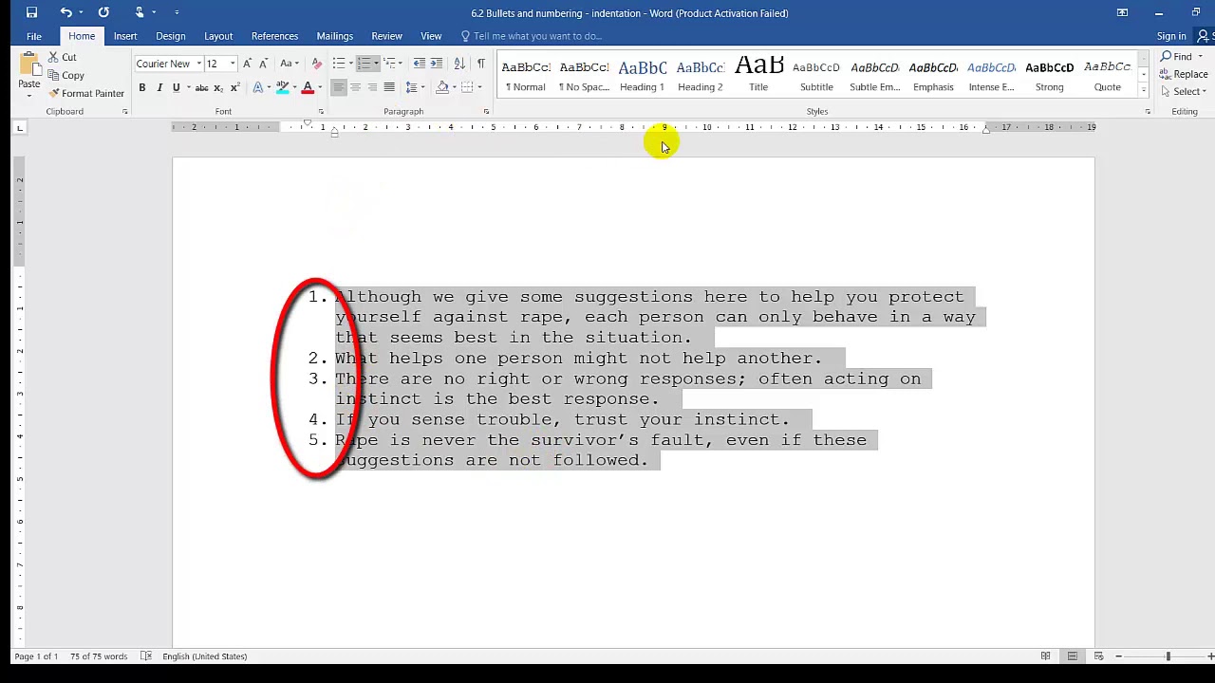Switch to the Layout tab

tap(218, 36)
